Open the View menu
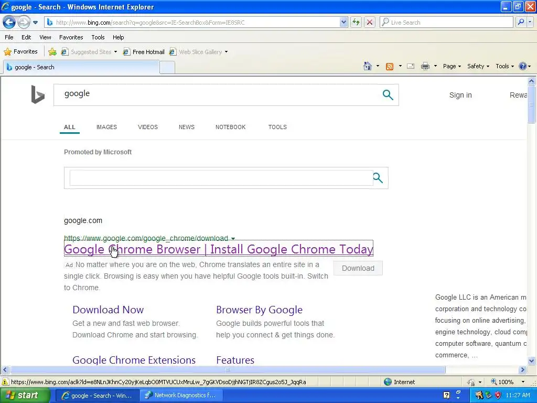Image resolution: width=537 pixels, height=403 pixels. (x=45, y=37)
